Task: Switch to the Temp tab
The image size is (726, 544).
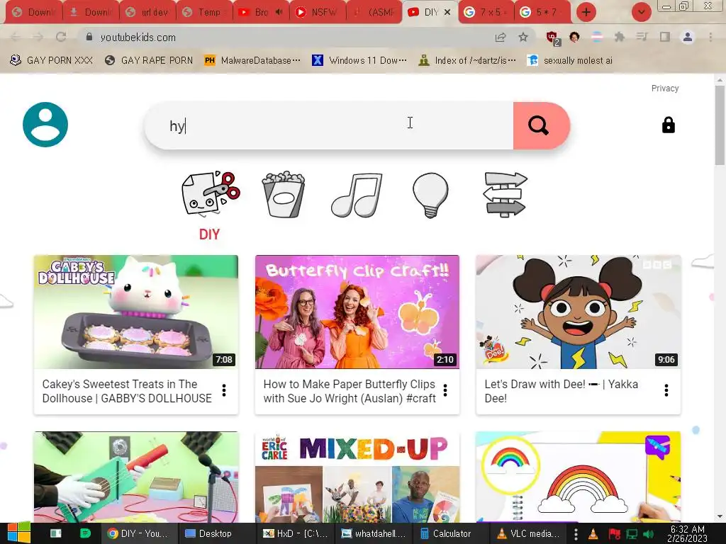Action: pyautogui.click(x=204, y=12)
